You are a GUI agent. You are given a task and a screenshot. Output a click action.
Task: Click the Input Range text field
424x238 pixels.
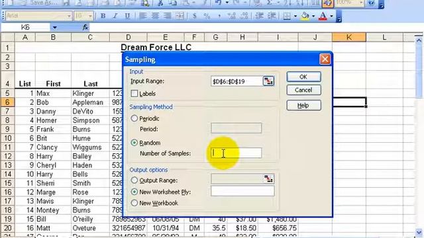[237, 81]
